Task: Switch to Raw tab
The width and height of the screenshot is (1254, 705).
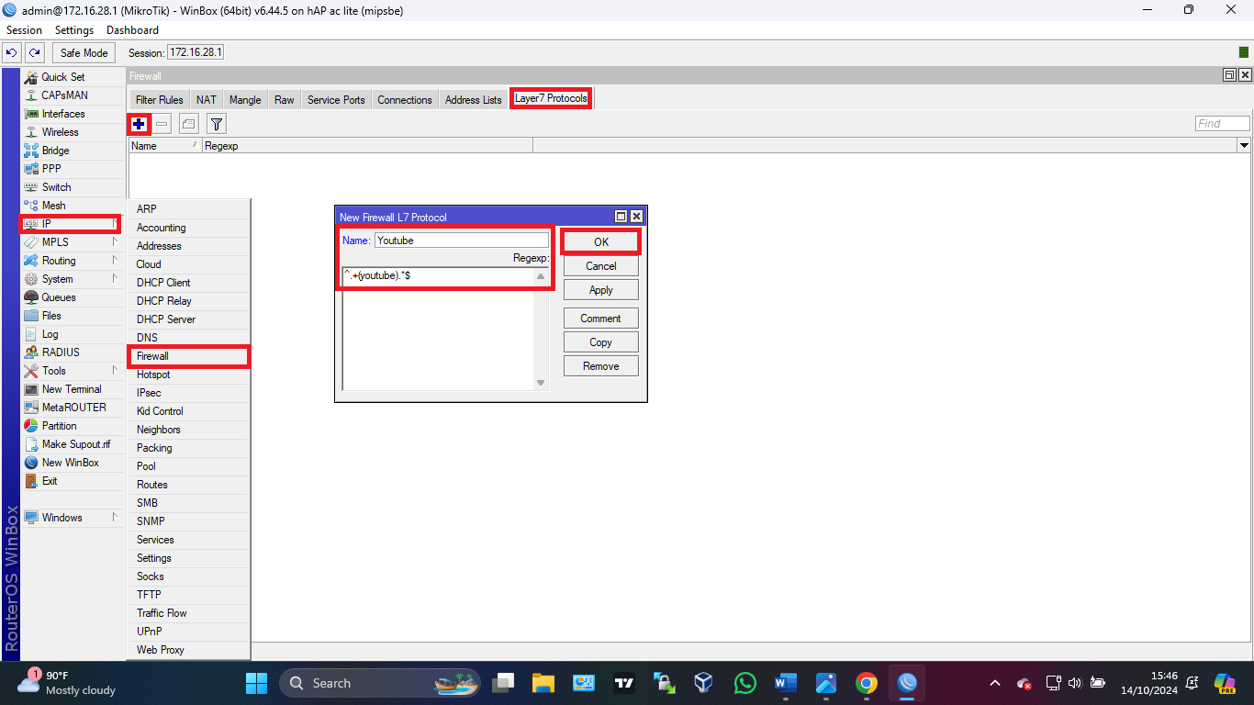Action: pos(285,99)
